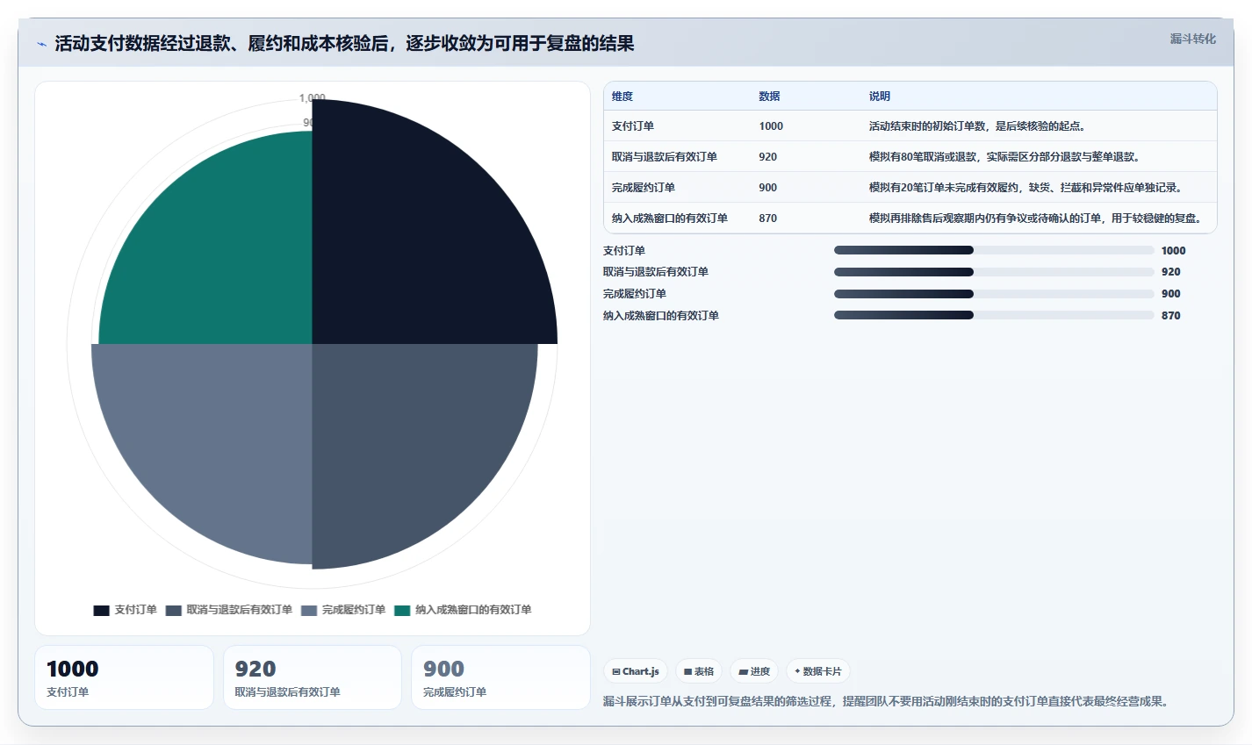Click the 数据 column header
Image resolution: width=1252 pixels, height=745 pixels.
[770, 97]
